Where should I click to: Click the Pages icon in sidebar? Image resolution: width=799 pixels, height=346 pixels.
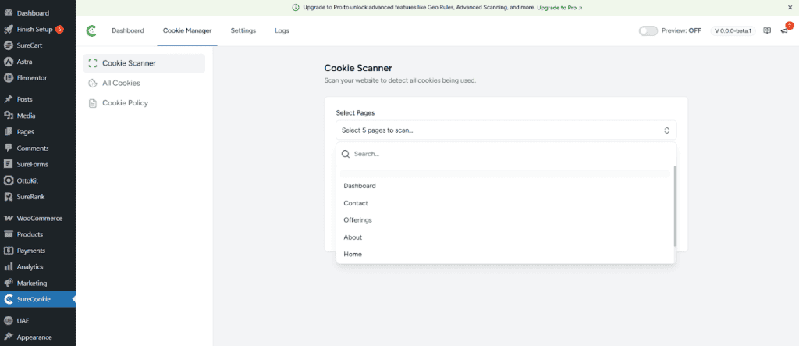click(x=8, y=132)
